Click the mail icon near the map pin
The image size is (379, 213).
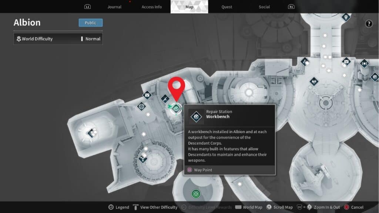[147, 95]
